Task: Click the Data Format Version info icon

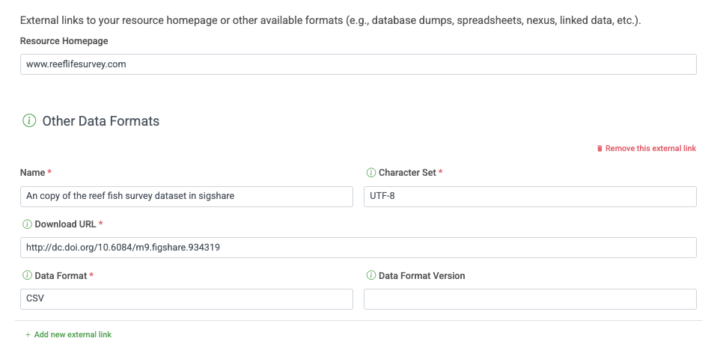Action: pyautogui.click(x=370, y=276)
